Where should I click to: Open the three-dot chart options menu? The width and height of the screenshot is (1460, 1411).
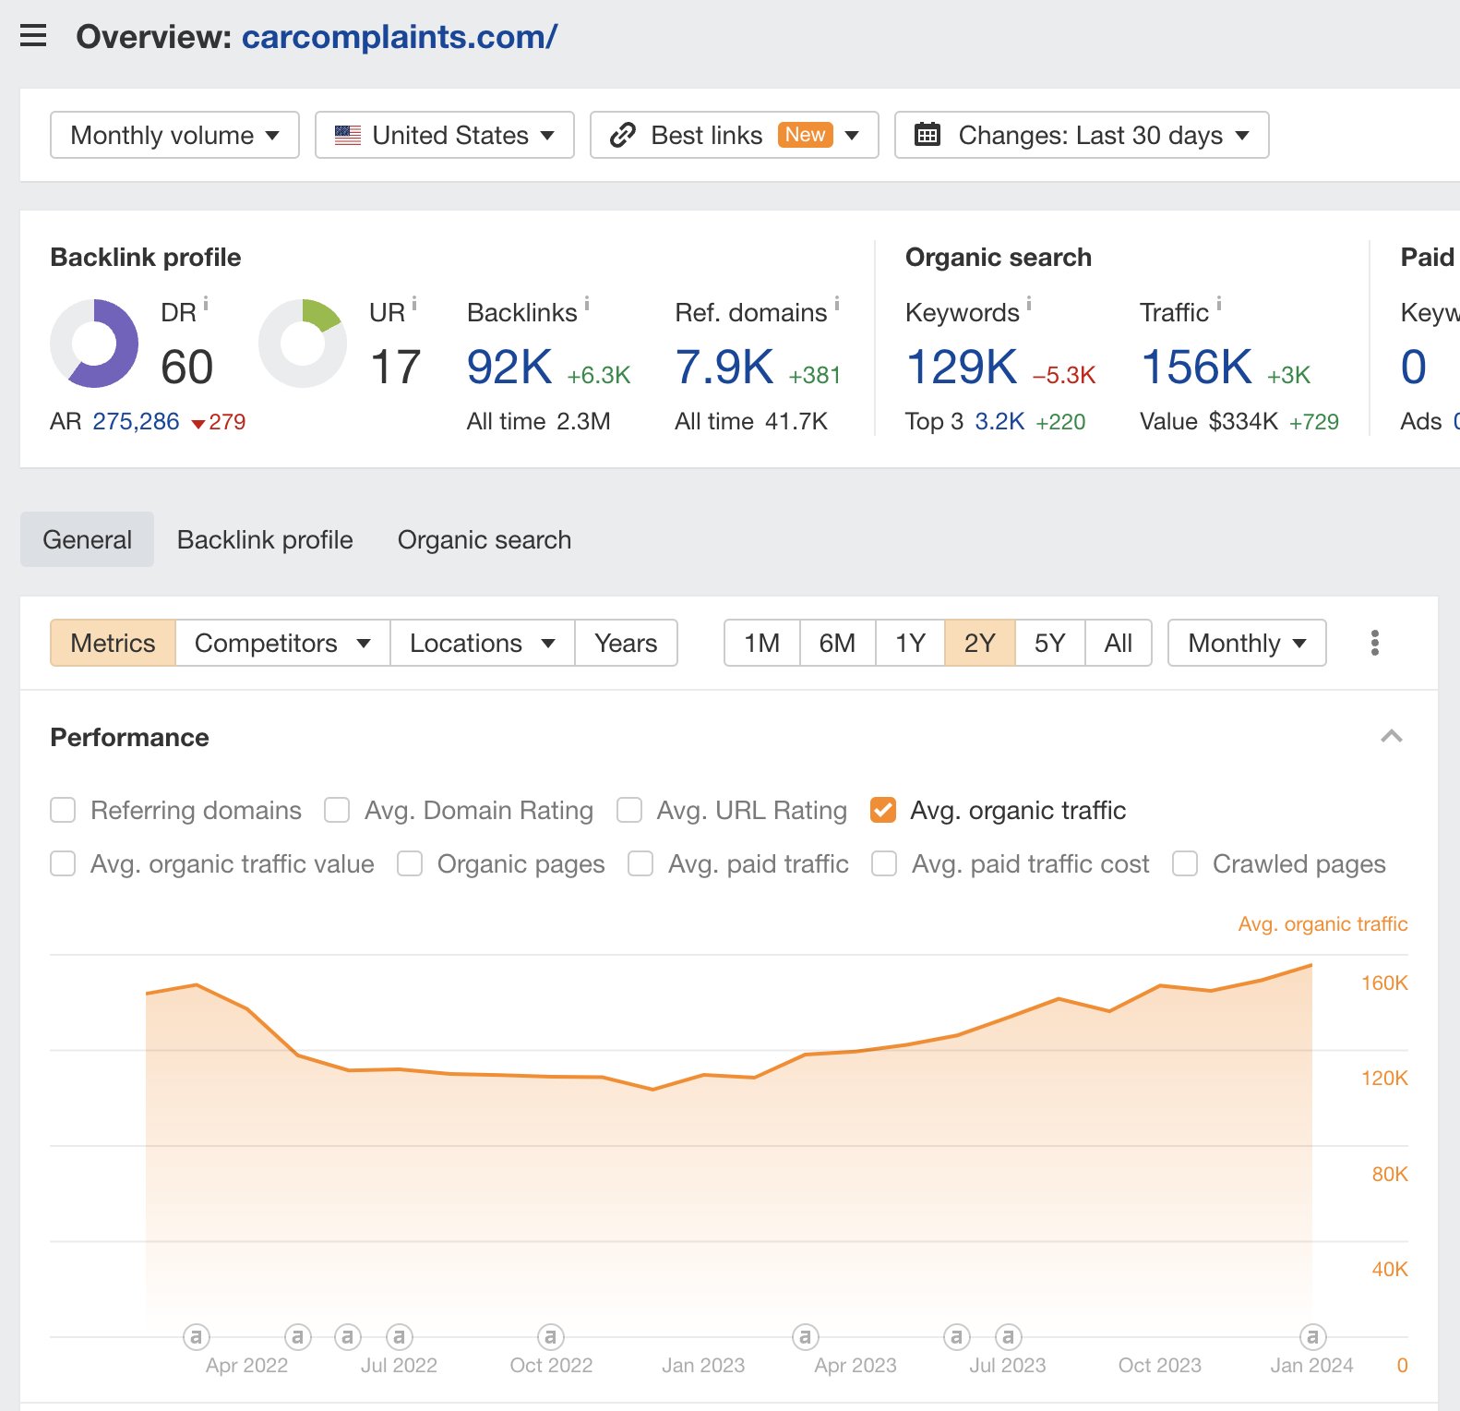click(1375, 643)
